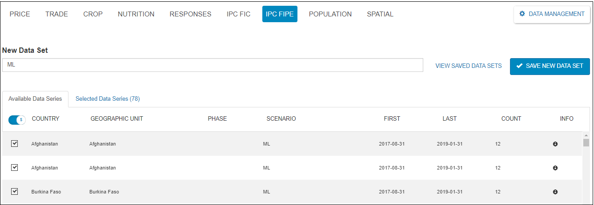The width and height of the screenshot is (594, 205).
Task: Deselect the Burkina Faso checkbox
Action: 14,192
